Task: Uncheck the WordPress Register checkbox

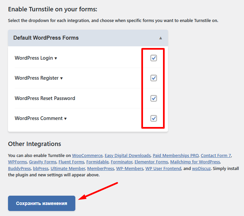Action: [154, 78]
